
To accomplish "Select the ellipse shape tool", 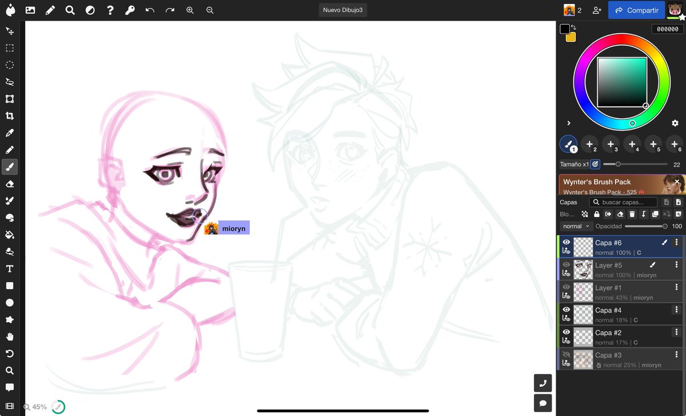I will tap(10, 303).
